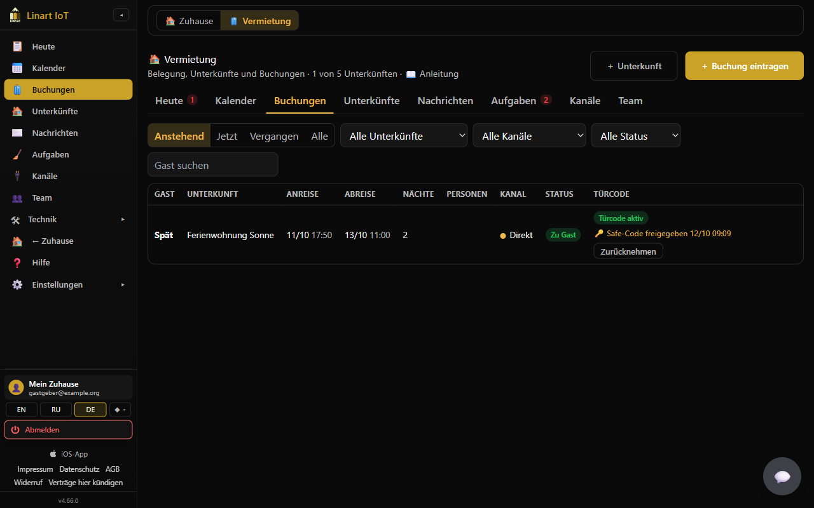
Task: Click the Zu Gast status badge
Action: pyautogui.click(x=563, y=235)
